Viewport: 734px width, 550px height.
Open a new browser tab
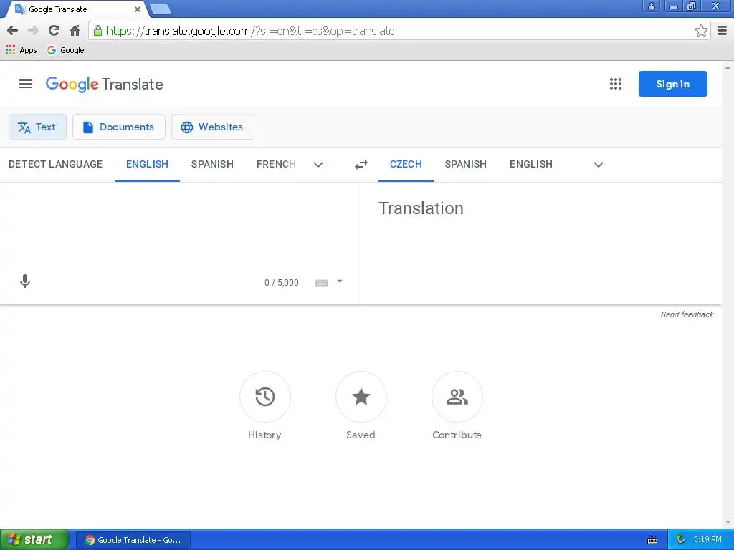pos(161,9)
